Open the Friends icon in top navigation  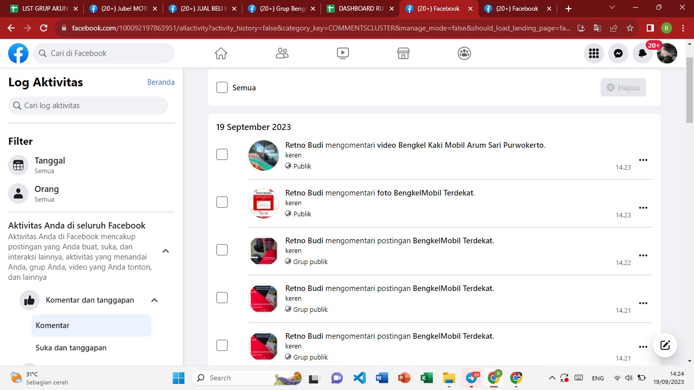282,53
